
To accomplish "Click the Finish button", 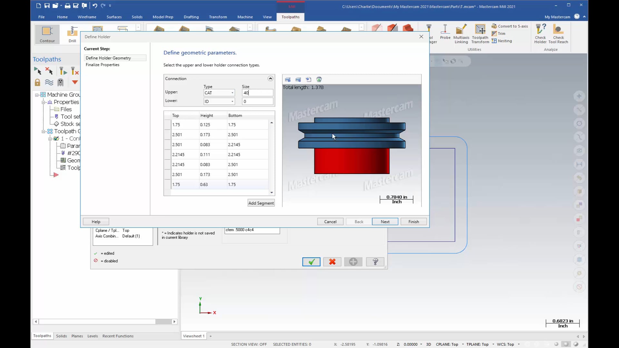I will pos(414,222).
